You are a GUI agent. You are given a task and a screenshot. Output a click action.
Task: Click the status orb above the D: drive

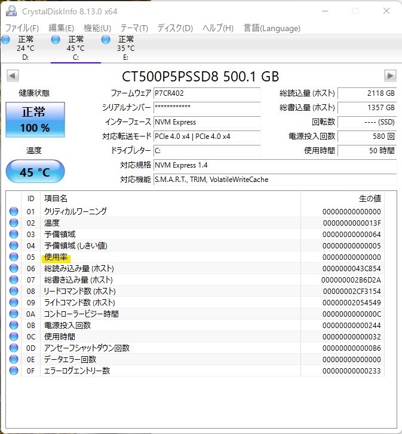pyautogui.click(x=5, y=40)
